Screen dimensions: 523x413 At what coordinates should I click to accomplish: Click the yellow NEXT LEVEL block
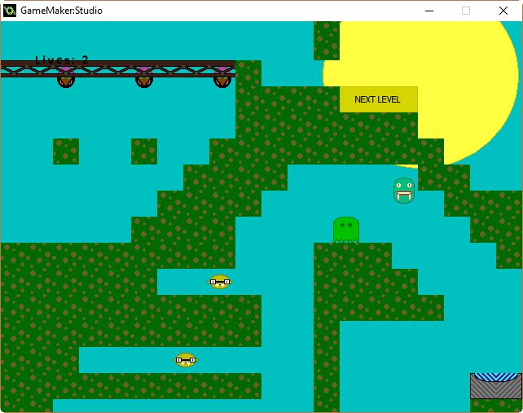[379, 99]
